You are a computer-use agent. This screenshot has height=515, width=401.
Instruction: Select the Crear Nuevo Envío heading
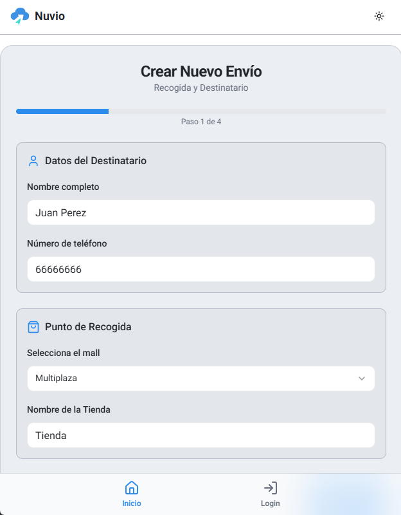pyautogui.click(x=201, y=71)
